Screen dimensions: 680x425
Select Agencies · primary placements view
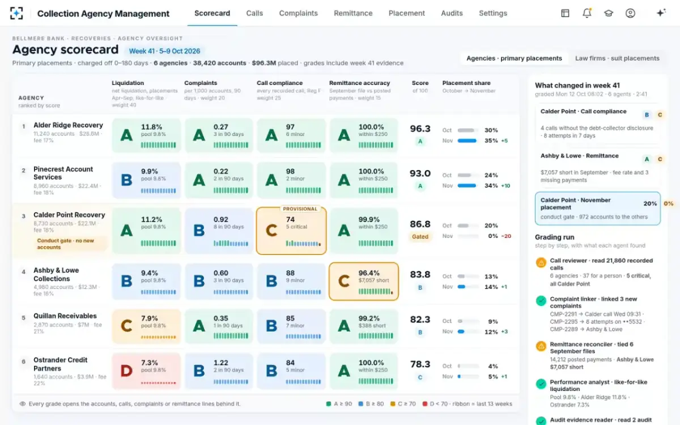click(x=514, y=58)
